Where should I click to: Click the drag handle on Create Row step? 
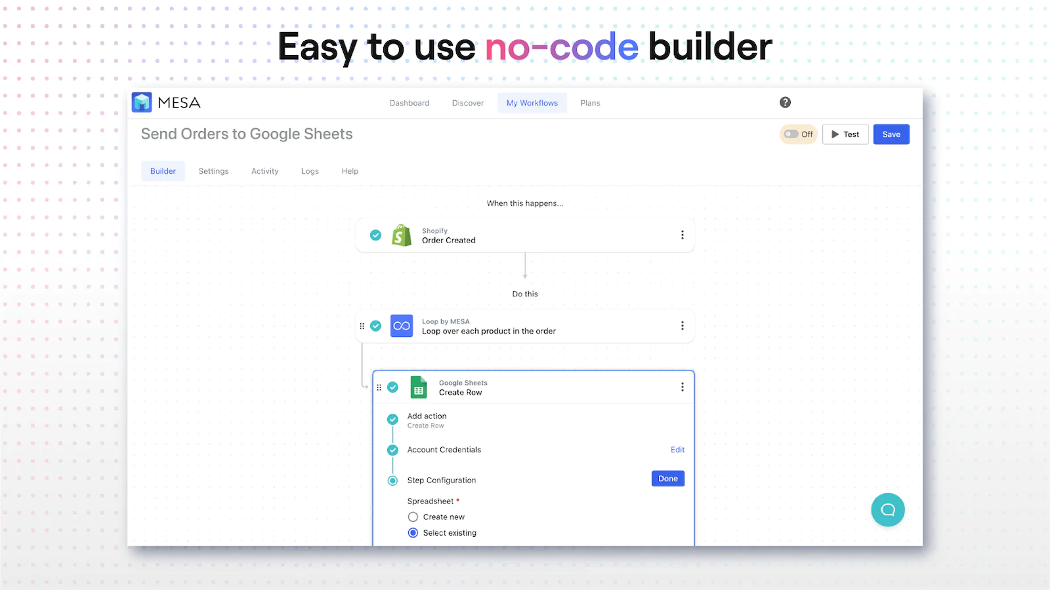pyautogui.click(x=379, y=387)
